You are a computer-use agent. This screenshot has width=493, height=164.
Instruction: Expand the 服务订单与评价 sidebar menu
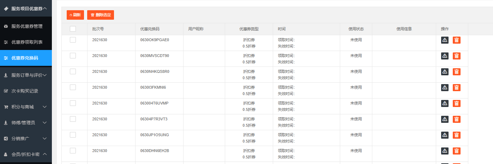[26, 75]
